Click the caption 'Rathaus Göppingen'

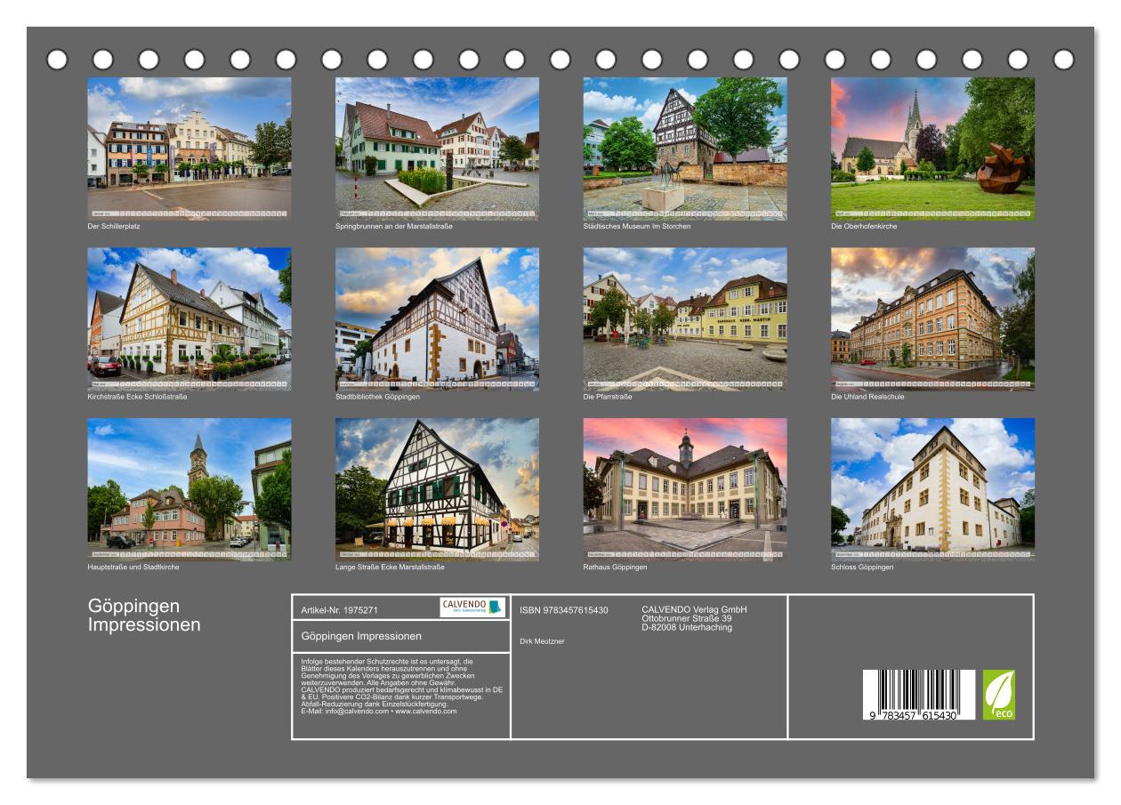click(x=616, y=567)
